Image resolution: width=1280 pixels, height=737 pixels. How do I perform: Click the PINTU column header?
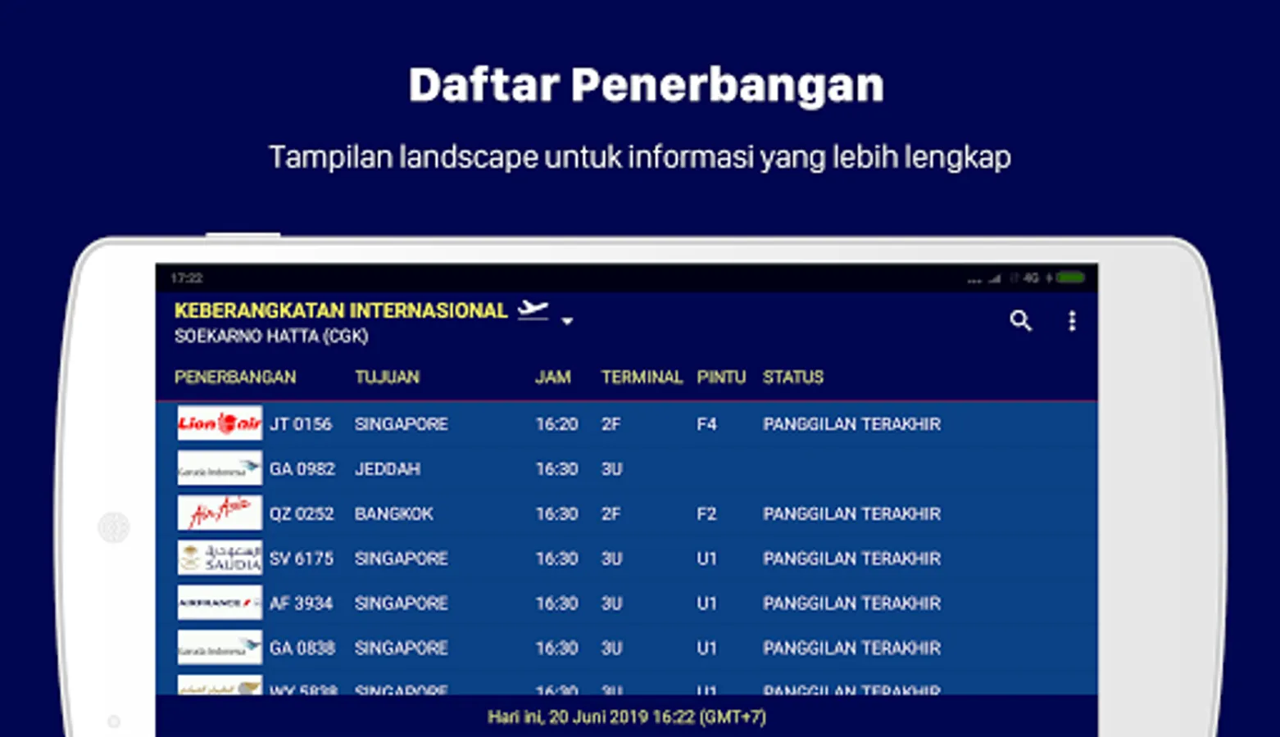tap(721, 378)
